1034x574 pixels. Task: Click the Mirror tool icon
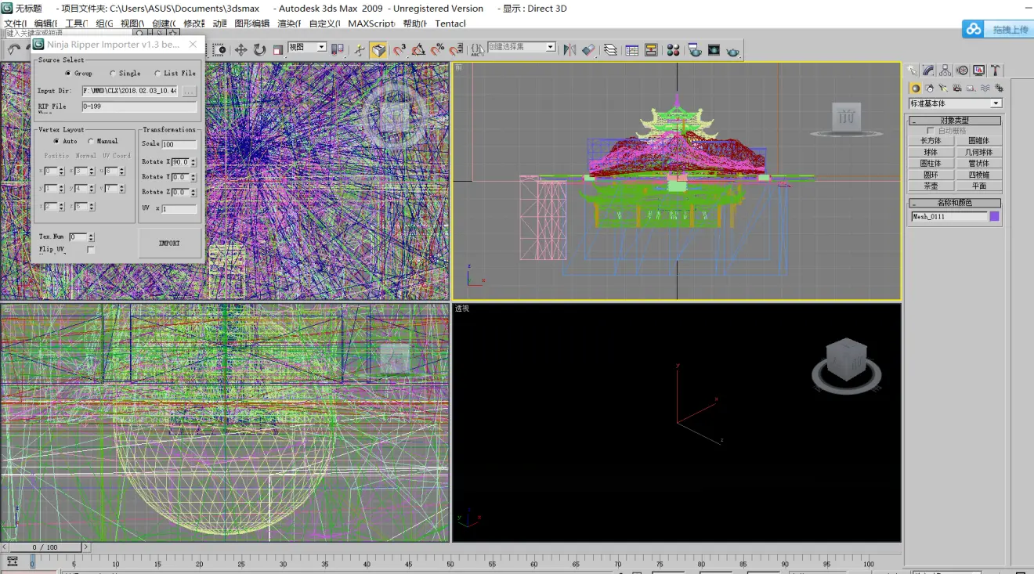(x=569, y=50)
